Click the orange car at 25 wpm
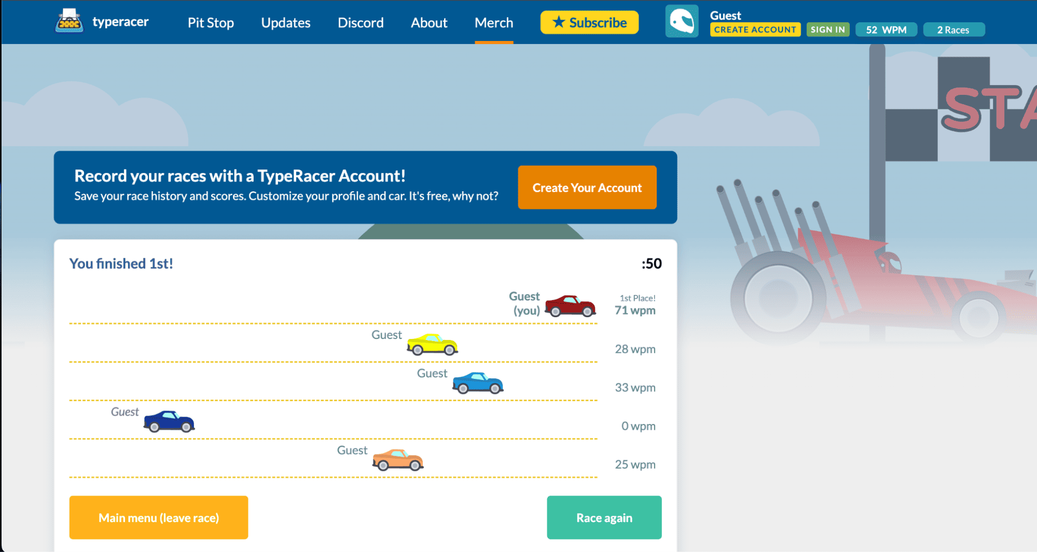Screen dimensions: 1037x552 398,460
